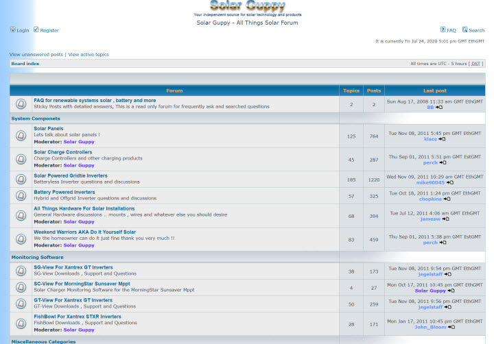Open the FAQ link
The image size is (494, 344).
point(451,31)
